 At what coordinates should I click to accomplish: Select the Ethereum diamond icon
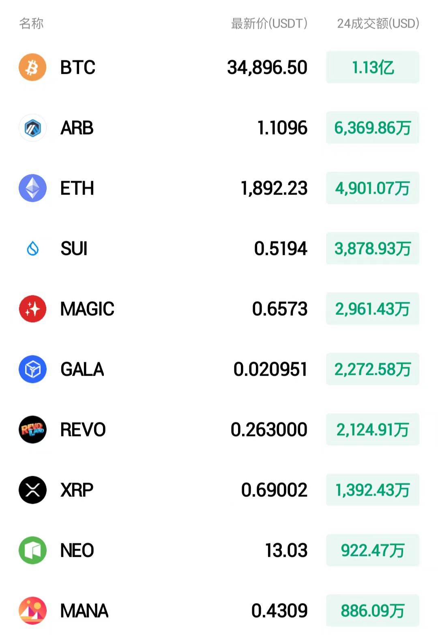tap(32, 188)
